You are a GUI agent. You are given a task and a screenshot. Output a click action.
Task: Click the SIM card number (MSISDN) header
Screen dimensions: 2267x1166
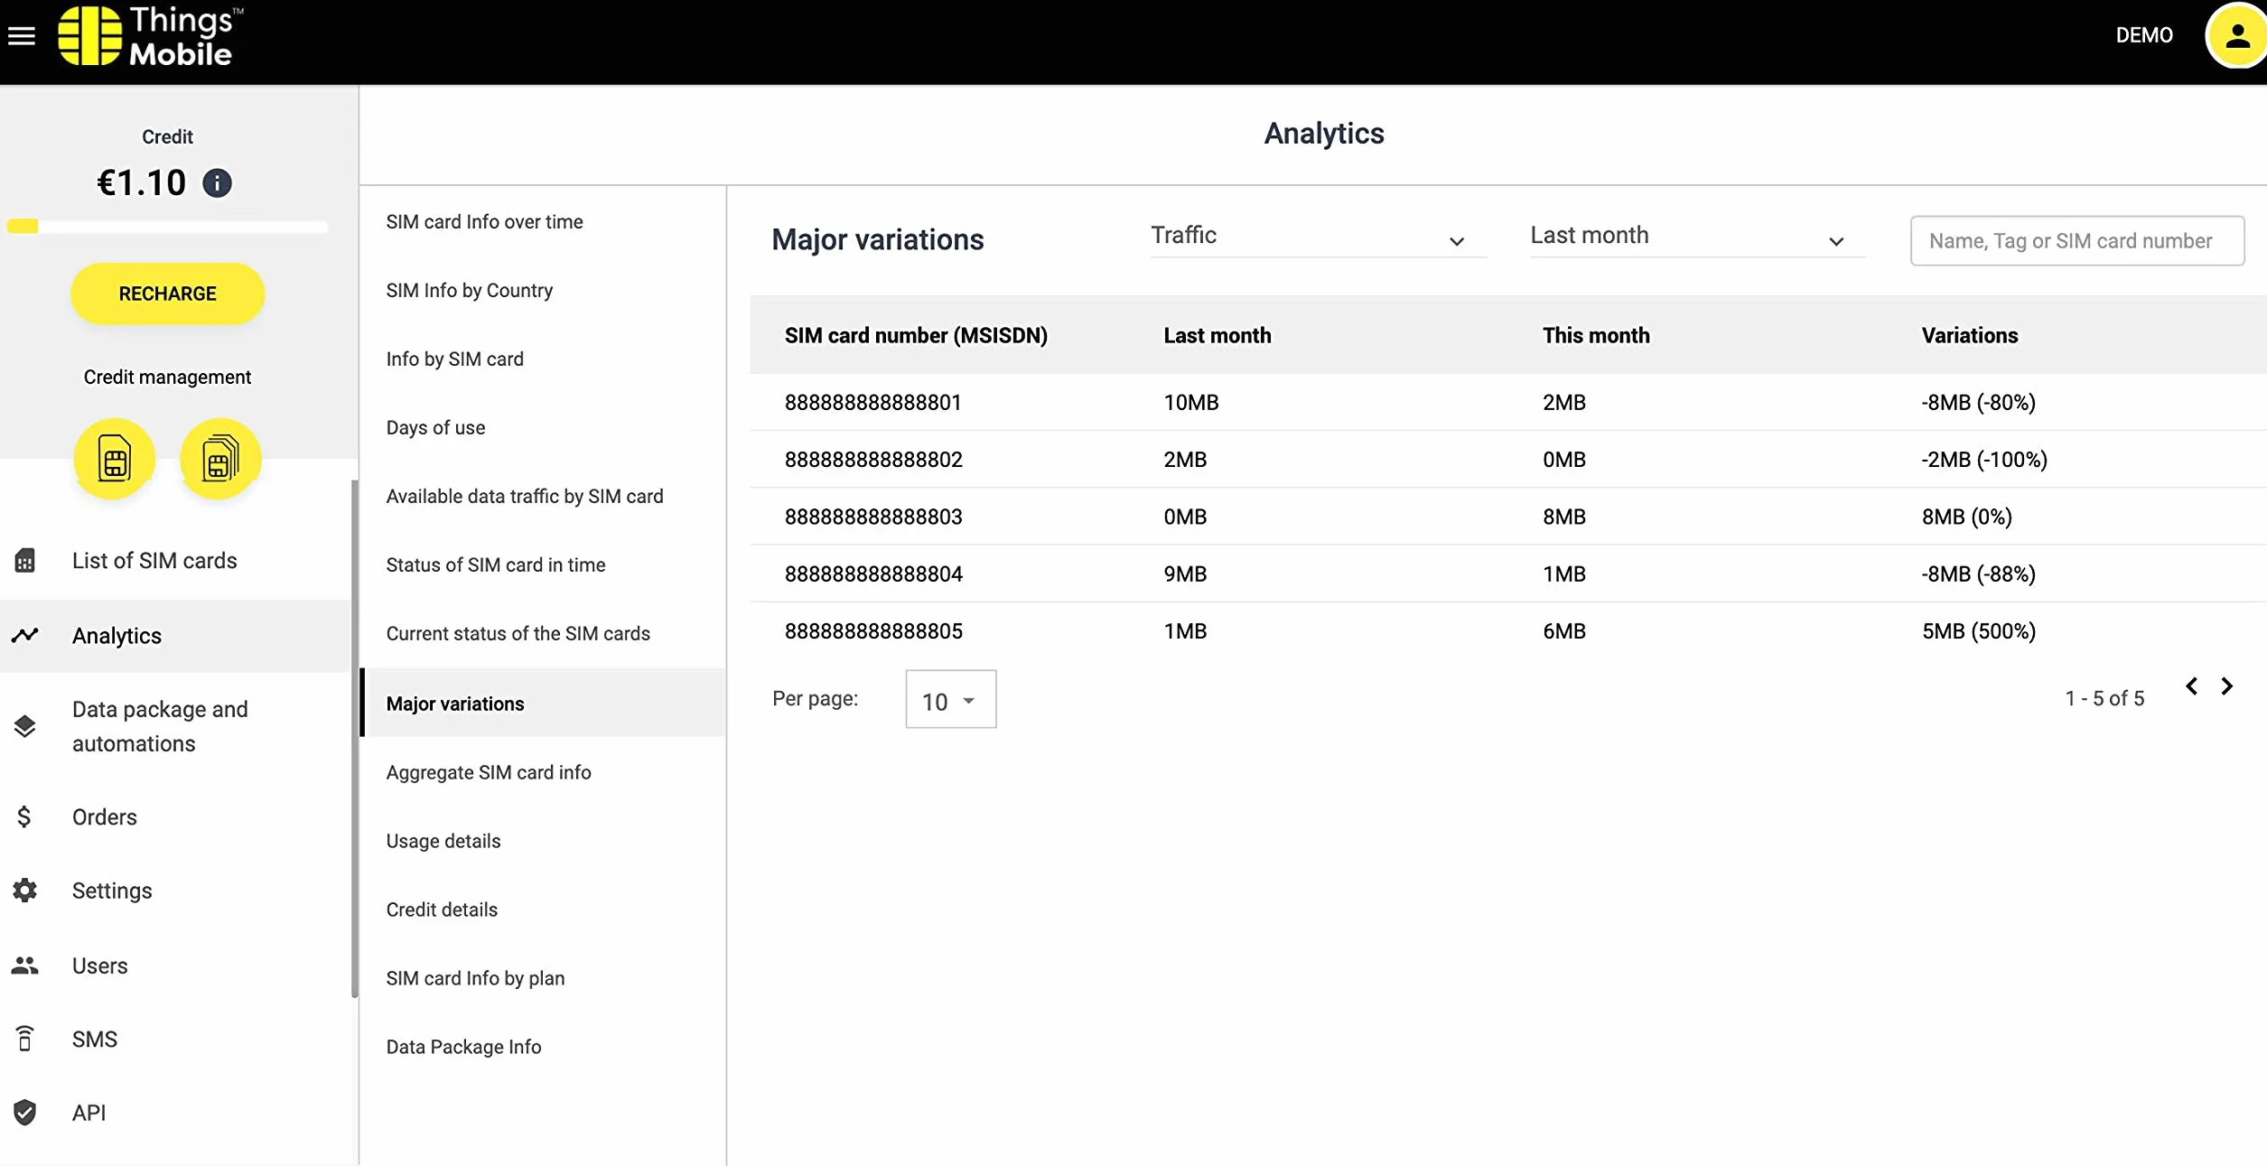(916, 336)
